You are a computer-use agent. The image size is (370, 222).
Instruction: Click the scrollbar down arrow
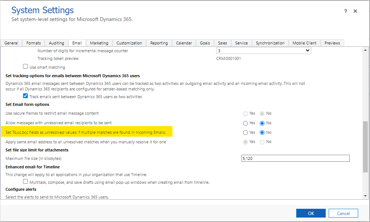click(366, 196)
